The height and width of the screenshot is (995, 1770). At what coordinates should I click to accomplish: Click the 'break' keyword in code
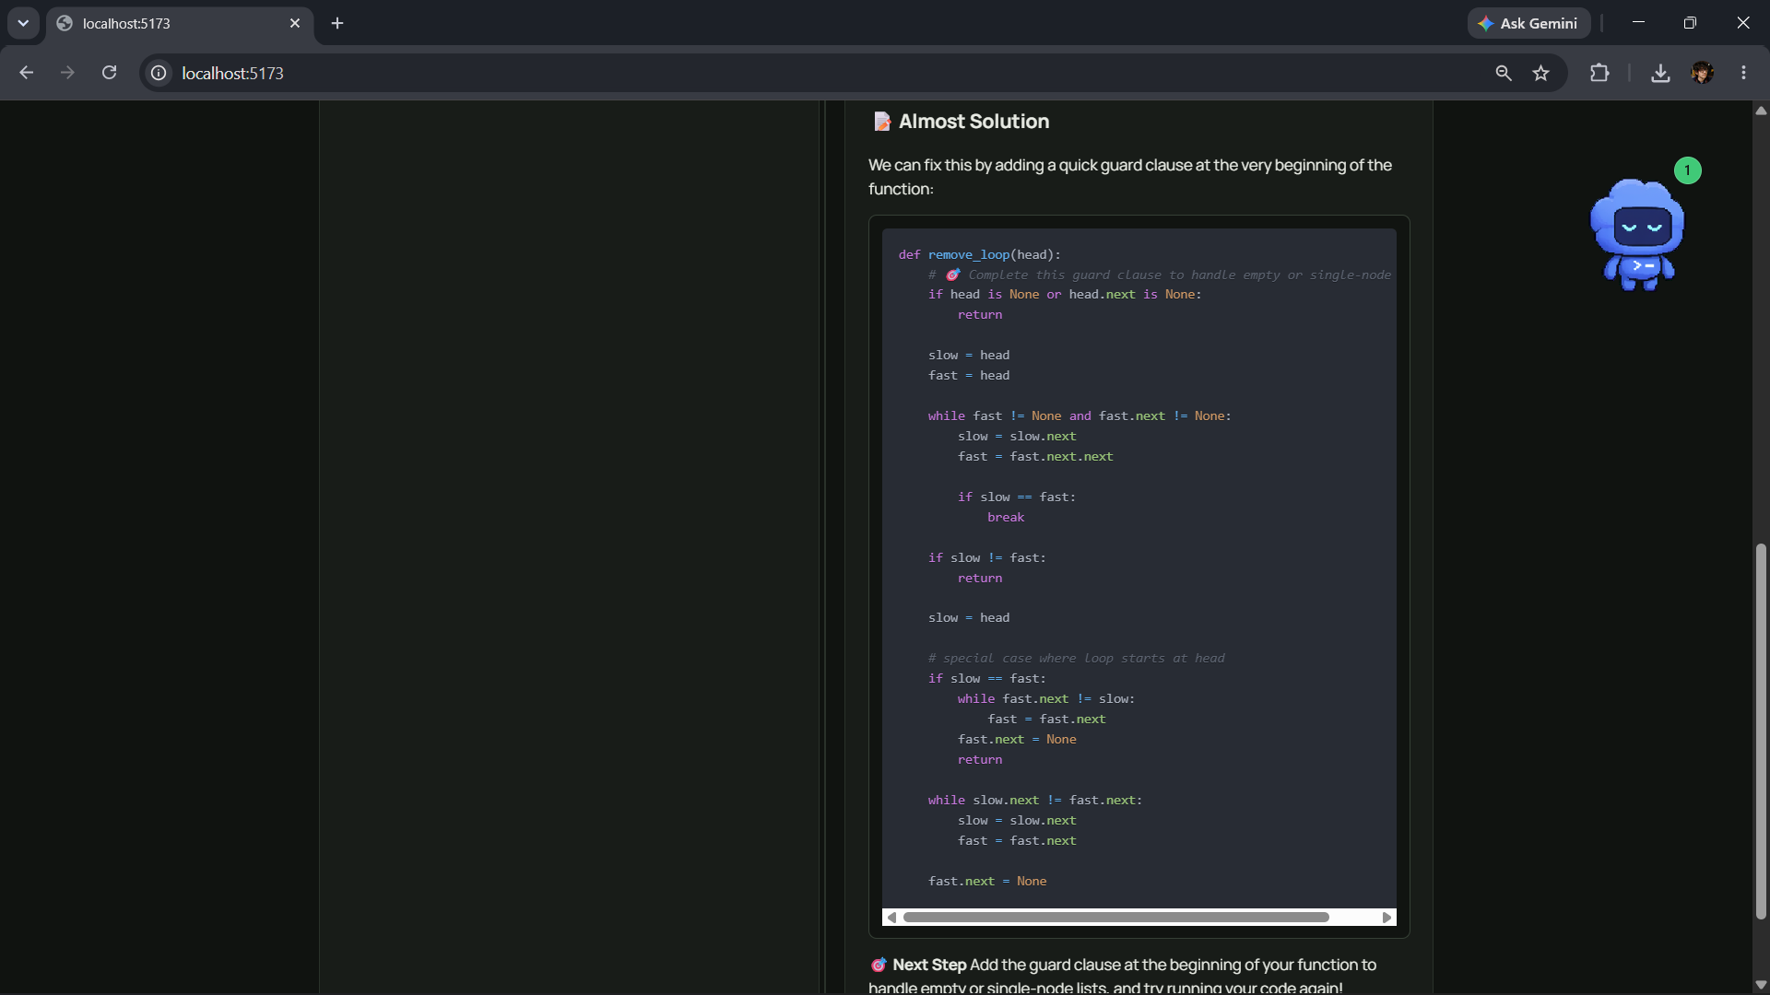click(1006, 518)
